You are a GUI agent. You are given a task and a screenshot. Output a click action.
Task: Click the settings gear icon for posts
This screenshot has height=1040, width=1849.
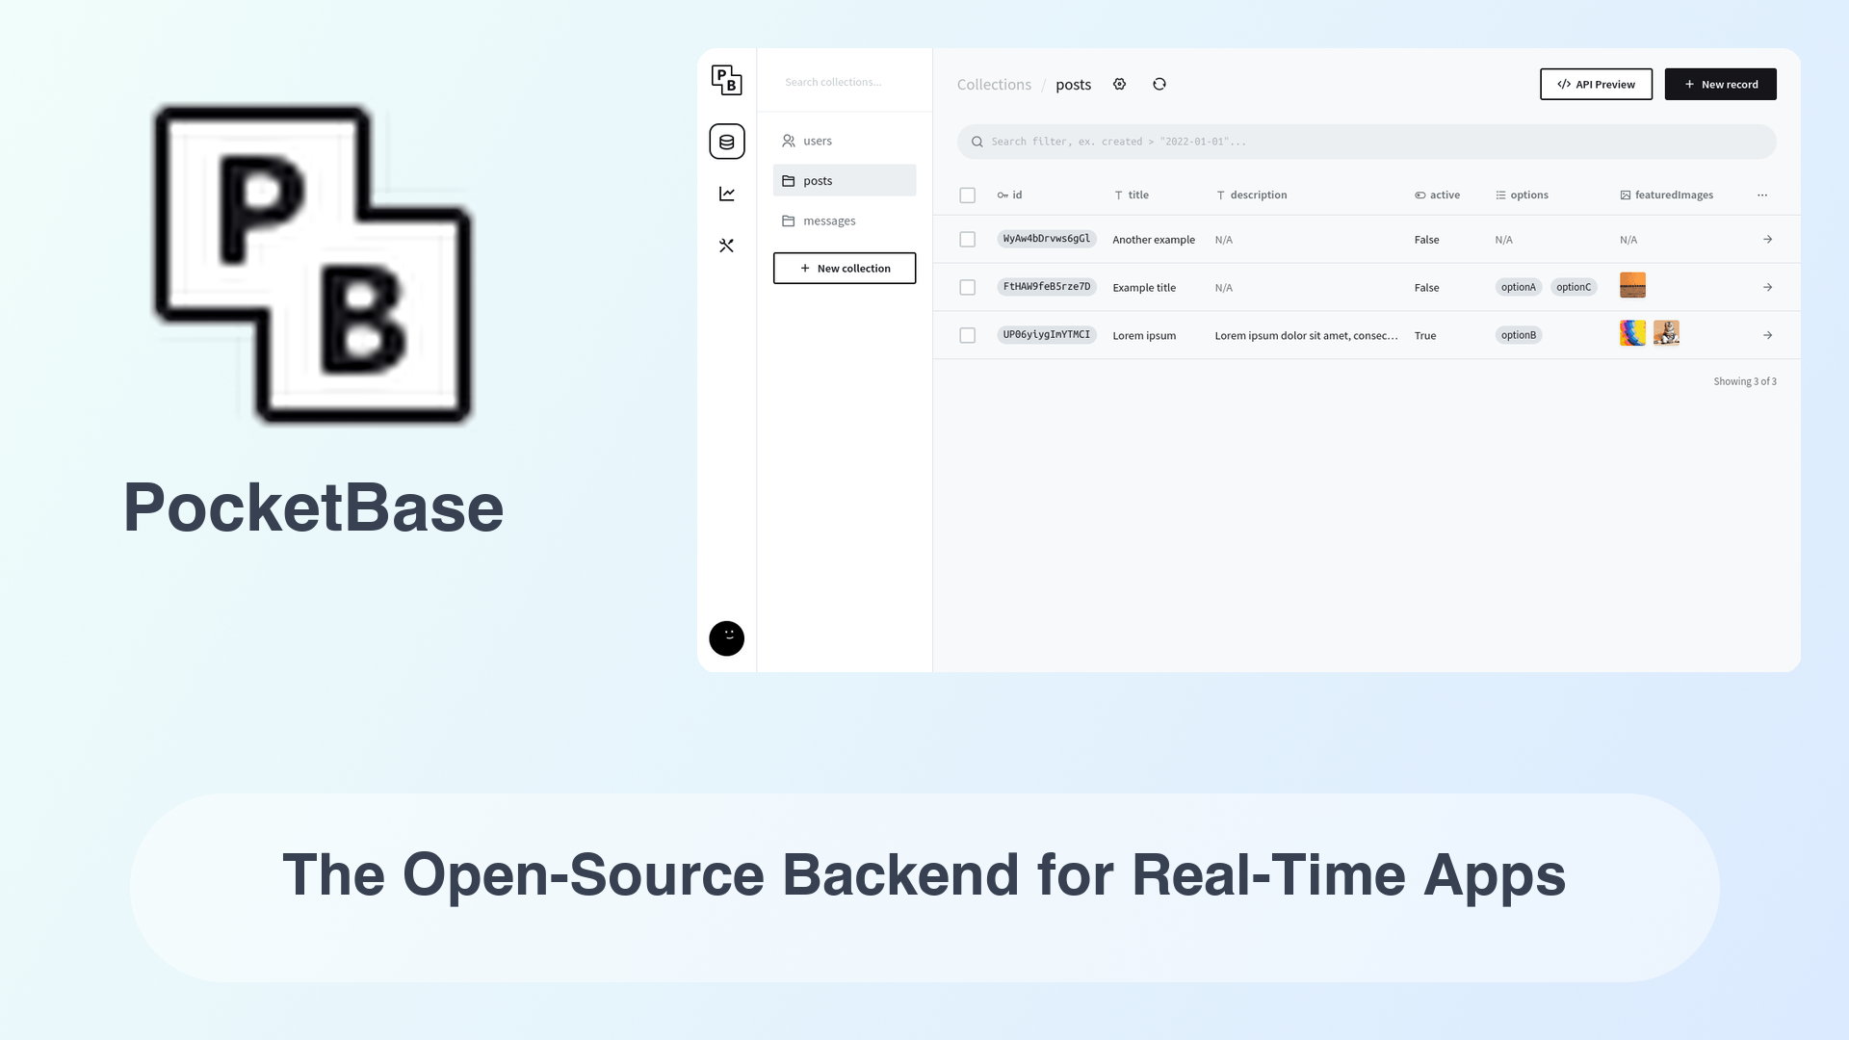pos(1119,84)
